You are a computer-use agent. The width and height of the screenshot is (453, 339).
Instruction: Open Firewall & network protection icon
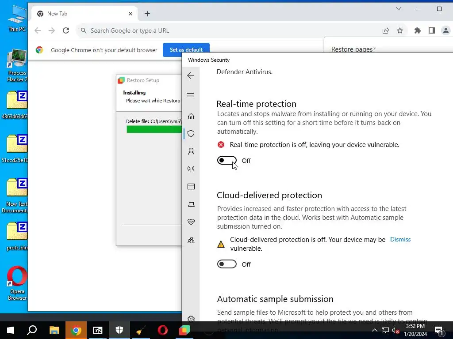click(x=191, y=169)
